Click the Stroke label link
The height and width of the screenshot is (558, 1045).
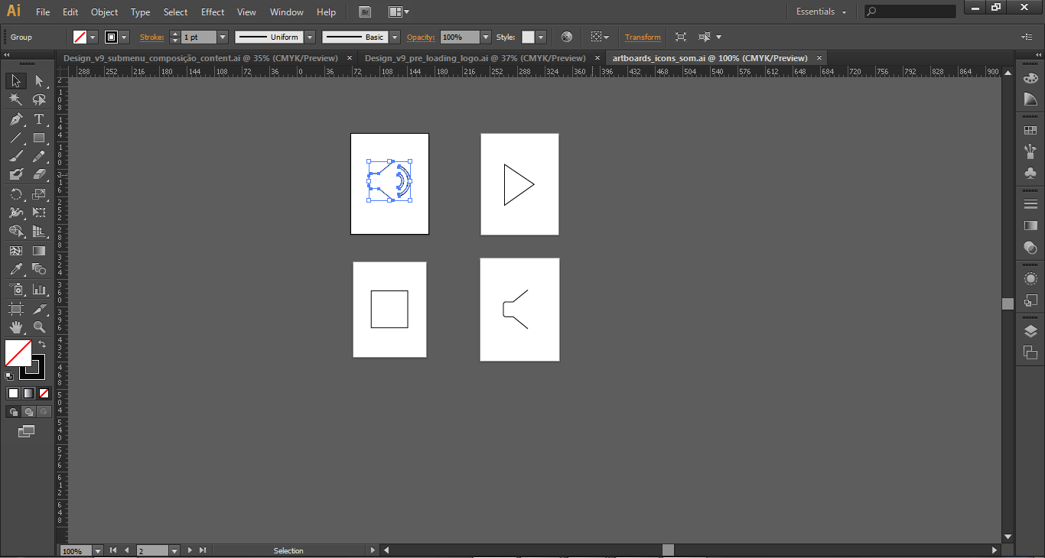click(x=151, y=37)
